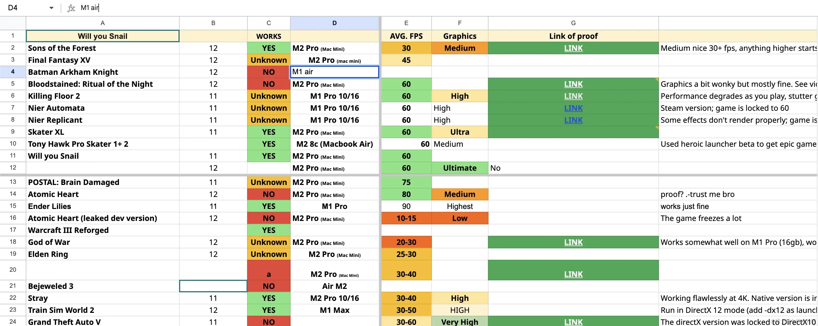
Task: Open the Name box dropdown arrow
Action: click(x=51, y=8)
